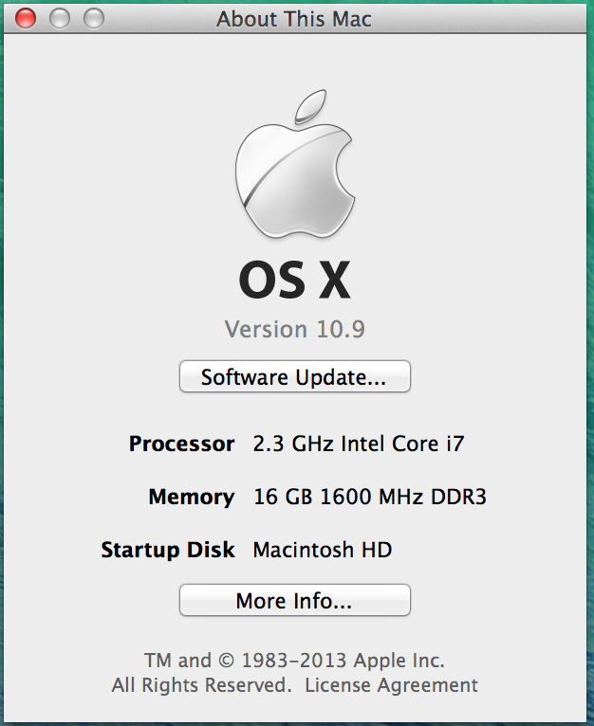Click the Version 10.9 text
The height and width of the screenshot is (726, 594).
pos(294,329)
